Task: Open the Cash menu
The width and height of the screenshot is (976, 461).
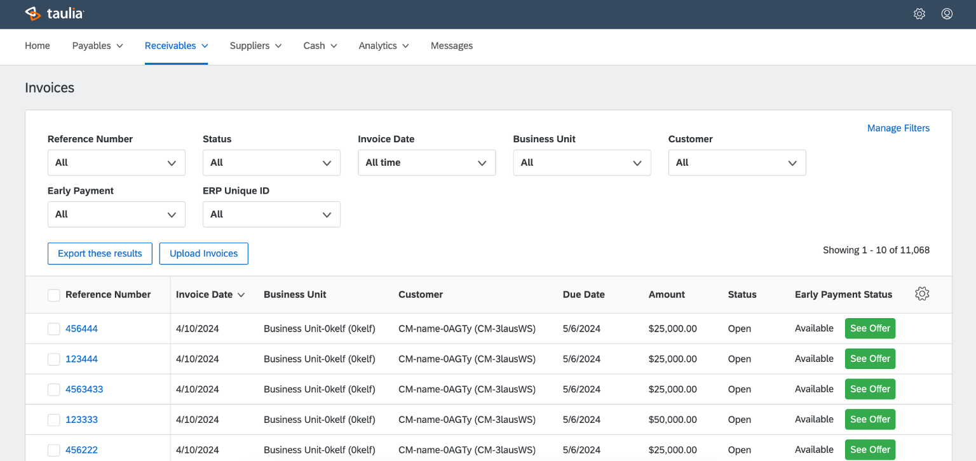Action: pyautogui.click(x=320, y=46)
